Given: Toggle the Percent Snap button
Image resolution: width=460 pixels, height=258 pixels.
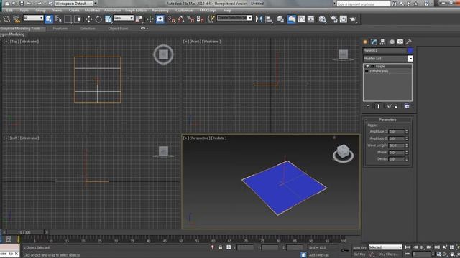Looking at the screenshot, I should pyautogui.click(x=190, y=19).
